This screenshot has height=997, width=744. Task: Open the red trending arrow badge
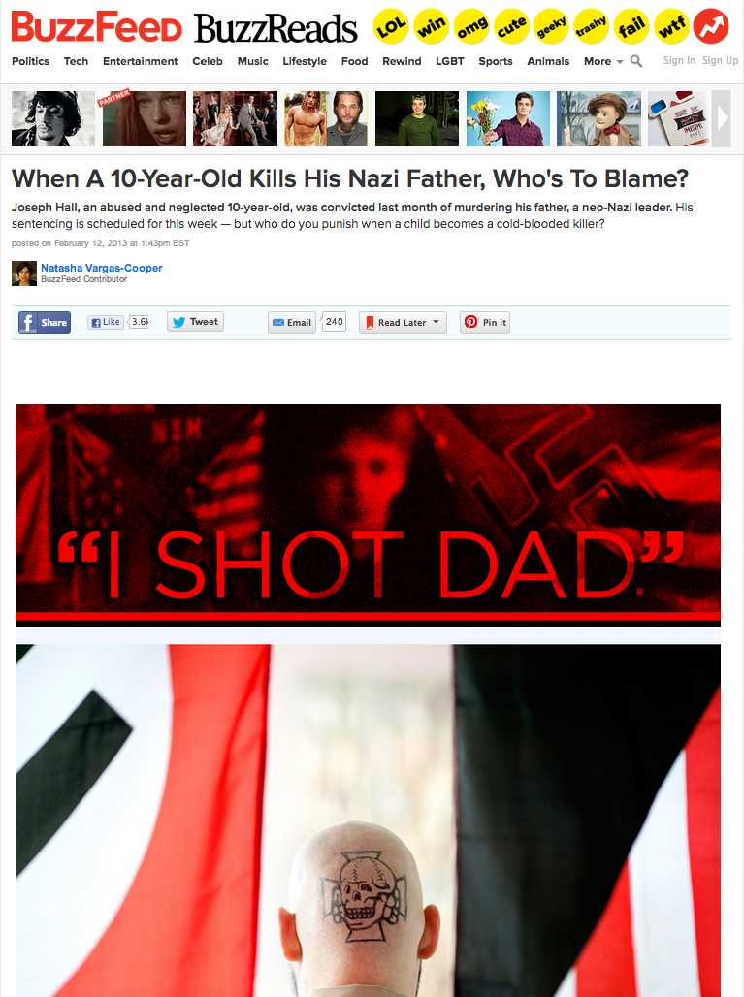click(x=711, y=27)
